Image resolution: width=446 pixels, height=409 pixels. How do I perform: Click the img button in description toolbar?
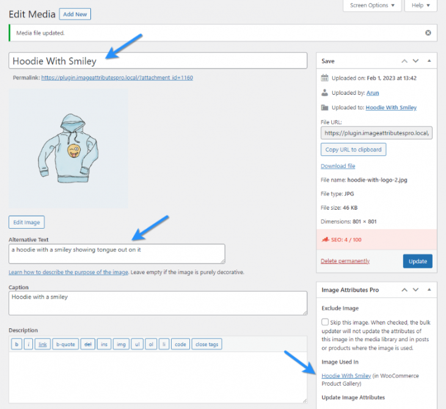122,344
